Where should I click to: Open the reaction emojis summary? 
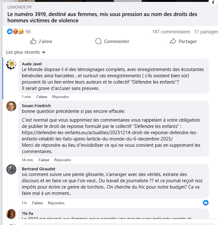(x=15, y=31)
